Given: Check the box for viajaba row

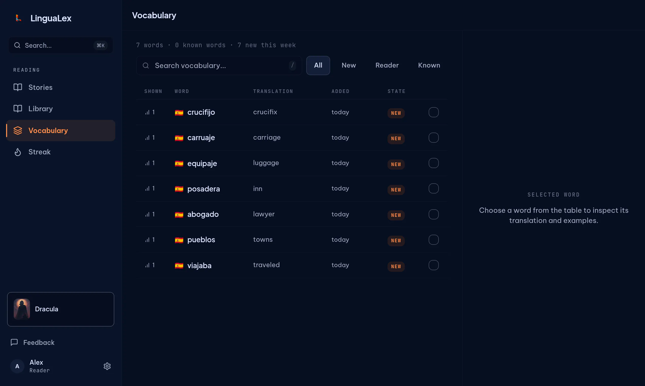Looking at the screenshot, I should (433, 265).
